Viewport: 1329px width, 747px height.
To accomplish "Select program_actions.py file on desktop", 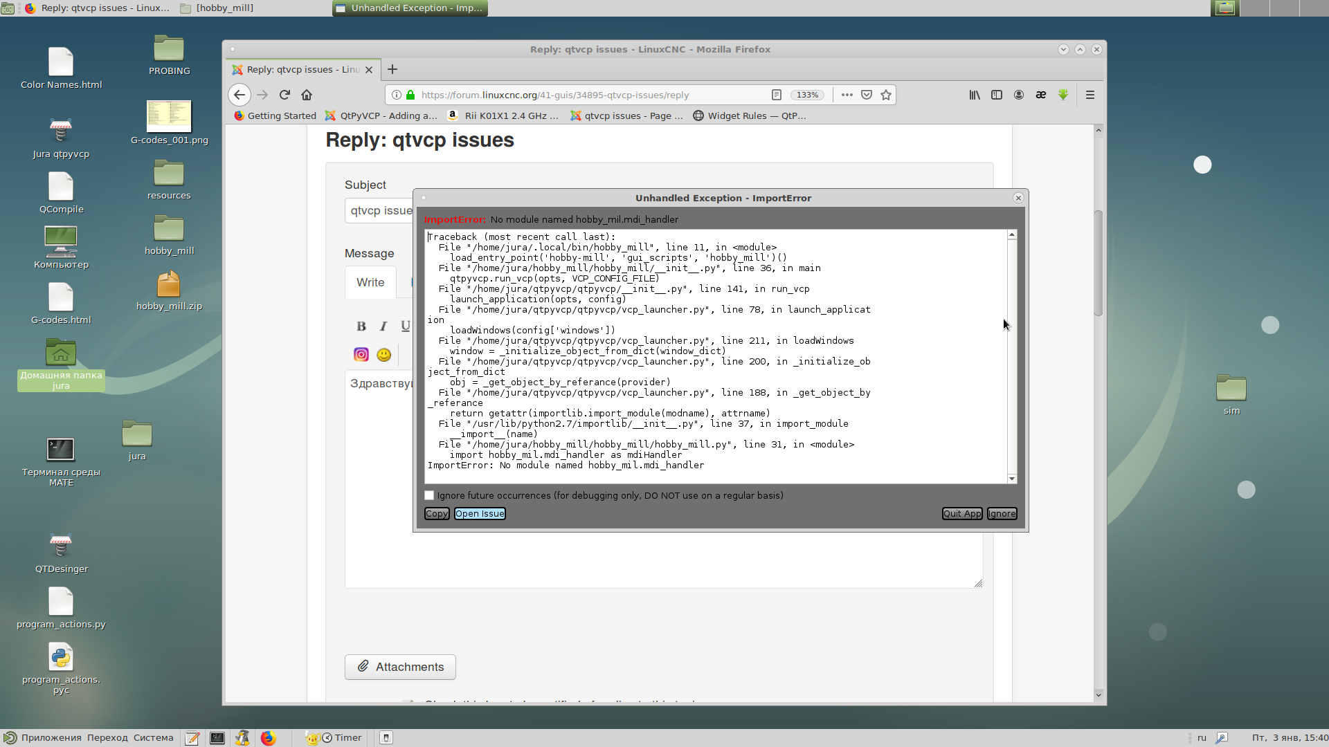I will point(61,609).
